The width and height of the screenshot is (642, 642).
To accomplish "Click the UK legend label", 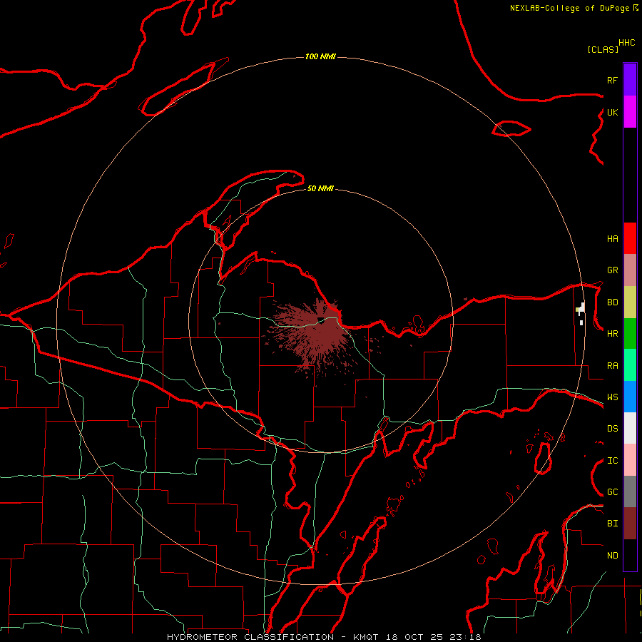I will [612, 112].
